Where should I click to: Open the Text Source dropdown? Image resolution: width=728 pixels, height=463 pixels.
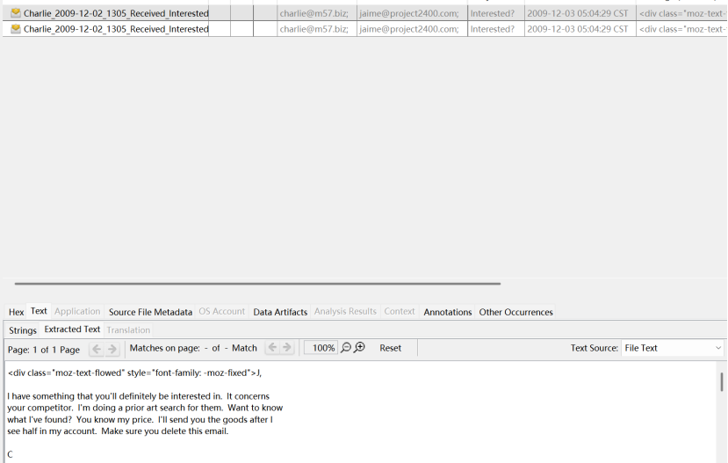673,348
